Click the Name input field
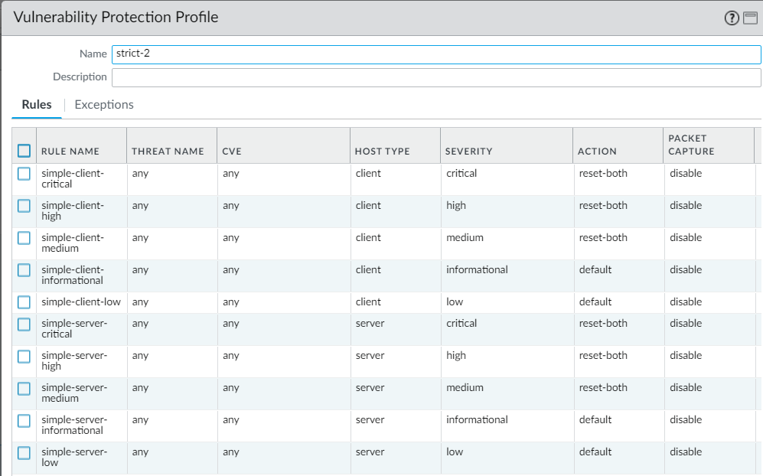Screen dimensions: 763x476 click(436, 54)
